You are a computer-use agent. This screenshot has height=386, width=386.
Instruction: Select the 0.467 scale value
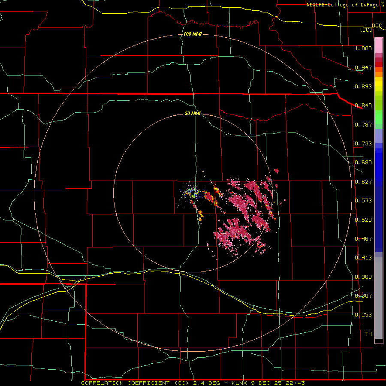coord(363,239)
